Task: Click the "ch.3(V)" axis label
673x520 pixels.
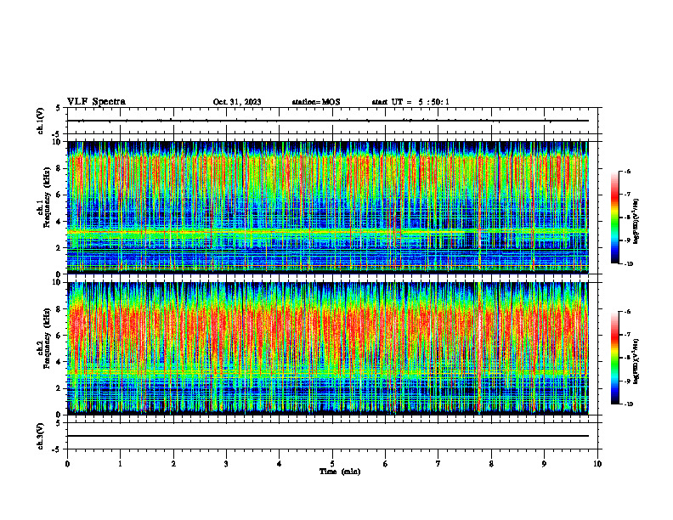Action: pos(40,436)
